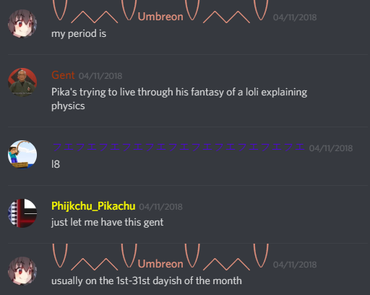Select the short "l8" message
The width and height of the screenshot is (370, 295).
tap(56, 164)
